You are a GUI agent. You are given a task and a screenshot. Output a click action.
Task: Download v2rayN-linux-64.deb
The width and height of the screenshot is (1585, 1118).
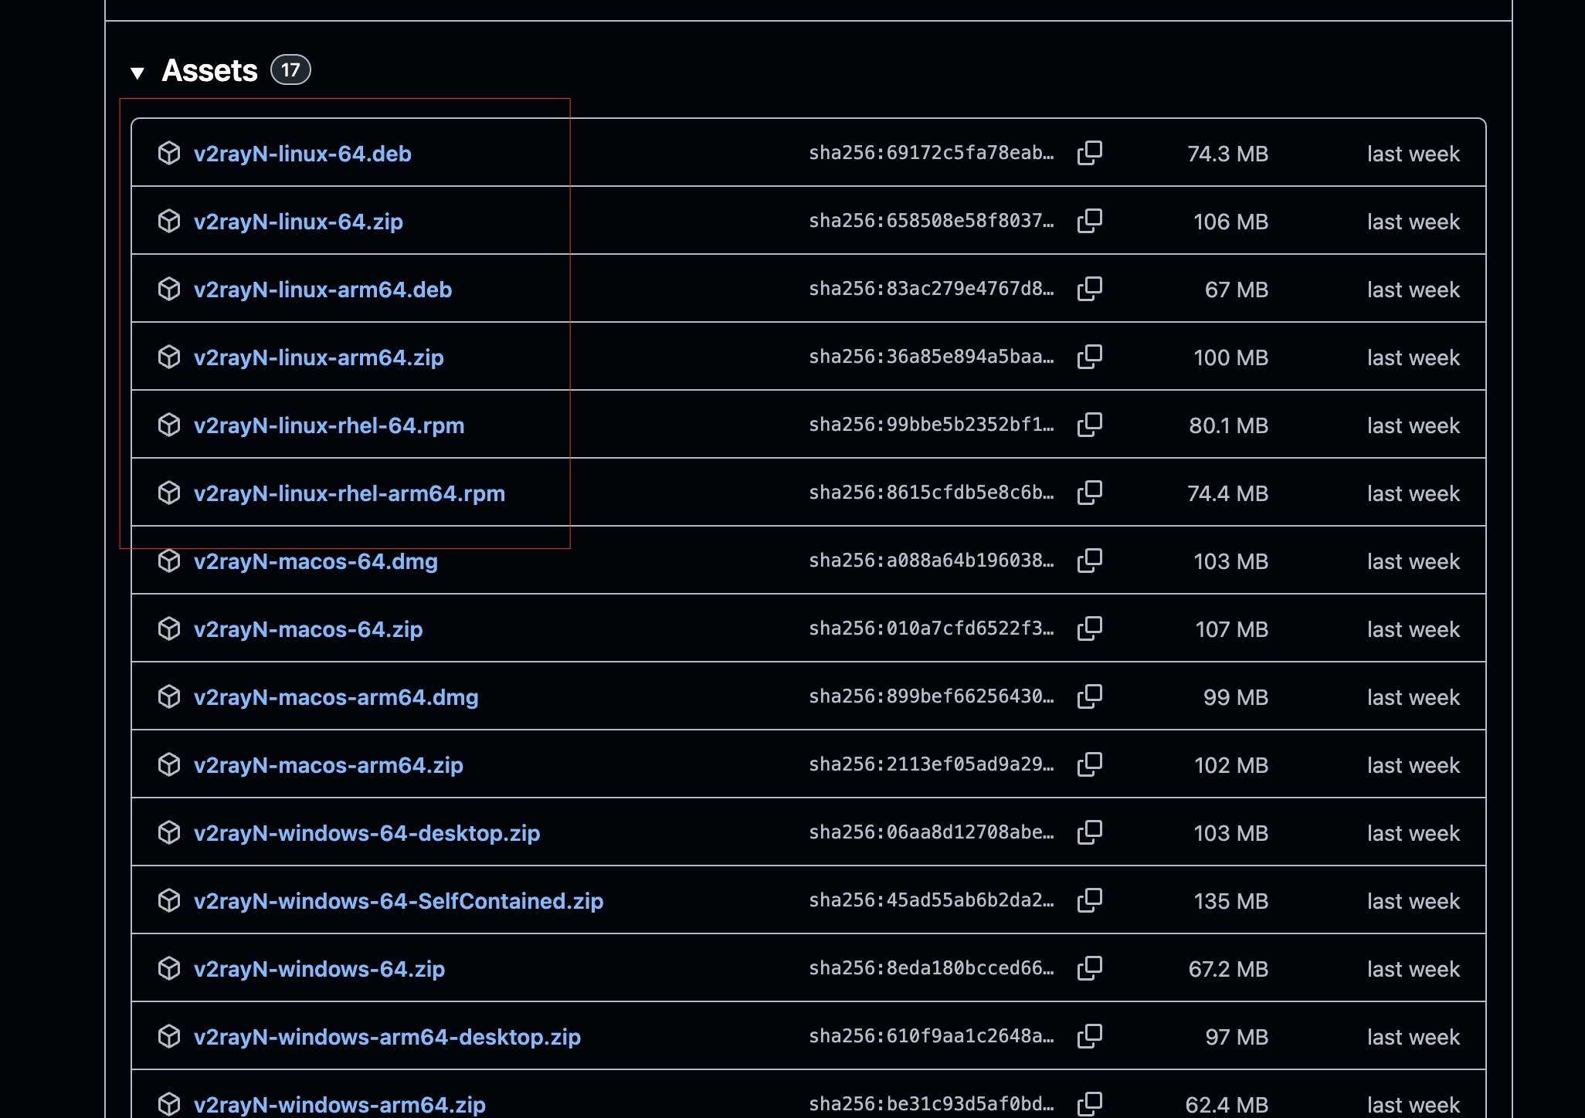pos(303,154)
